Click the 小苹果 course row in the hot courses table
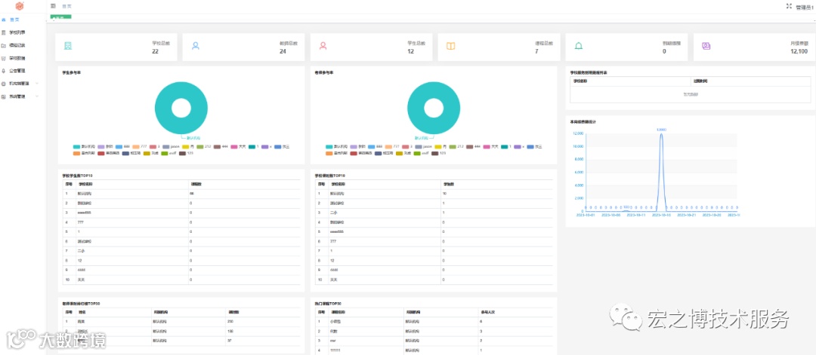This screenshot has height=355, width=816. (x=434, y=322)
